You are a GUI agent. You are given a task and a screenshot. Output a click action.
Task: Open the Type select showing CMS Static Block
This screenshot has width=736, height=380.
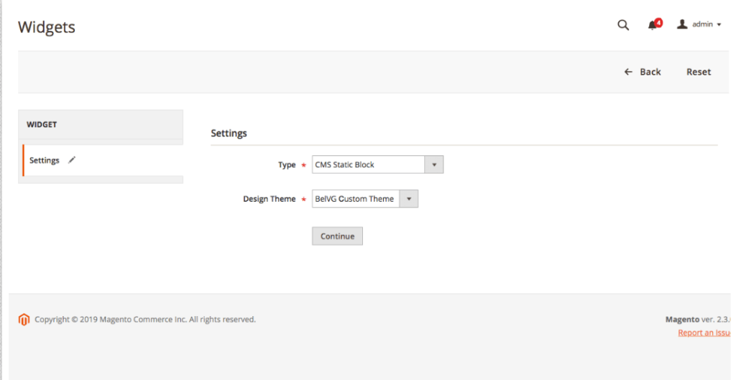coord(377,164)
